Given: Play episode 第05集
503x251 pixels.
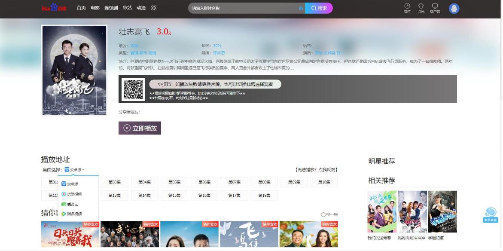Looking at the screenshot, I should pos(174,182).
